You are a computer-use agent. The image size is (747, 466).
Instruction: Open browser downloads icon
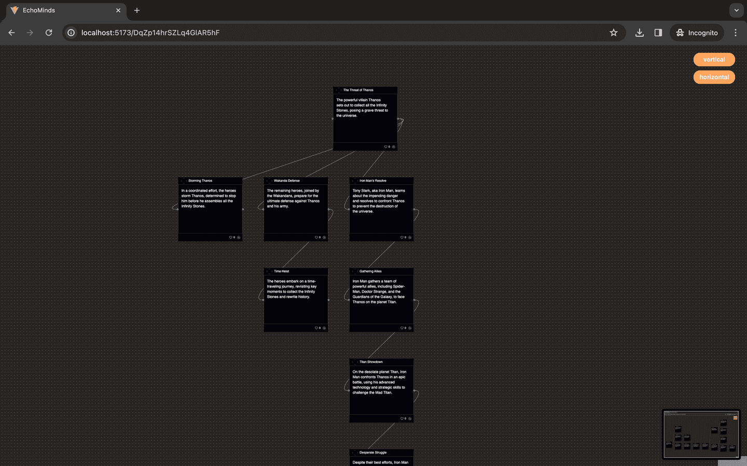click(x=640, y=33)
